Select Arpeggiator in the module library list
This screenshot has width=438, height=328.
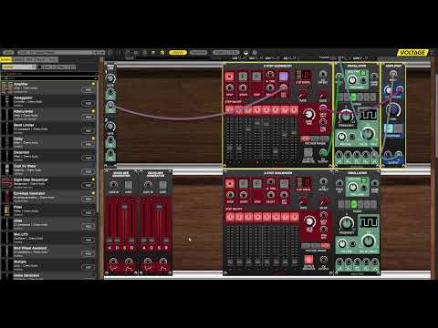[48, 101]
